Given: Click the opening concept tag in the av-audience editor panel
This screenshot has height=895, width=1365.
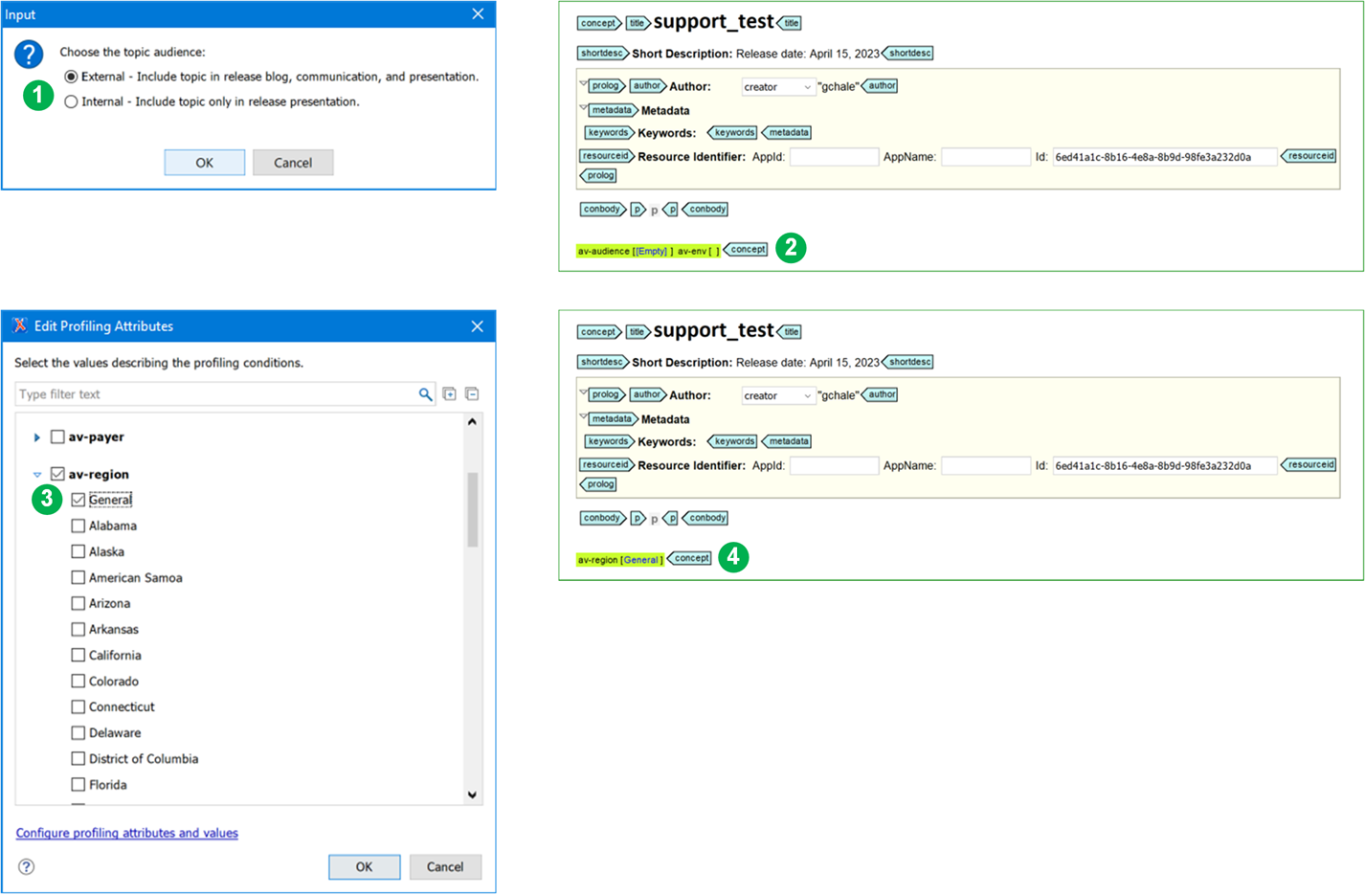Looking at the screenshot, I should click(x=599, y=23).
